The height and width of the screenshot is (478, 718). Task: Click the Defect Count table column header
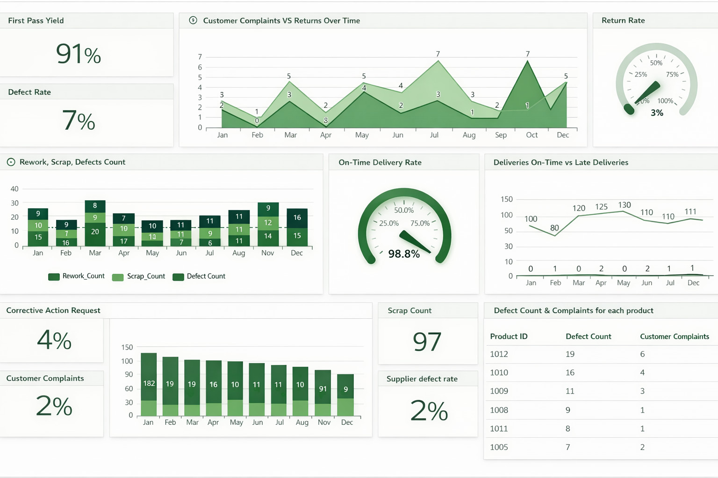click(589, 337)
